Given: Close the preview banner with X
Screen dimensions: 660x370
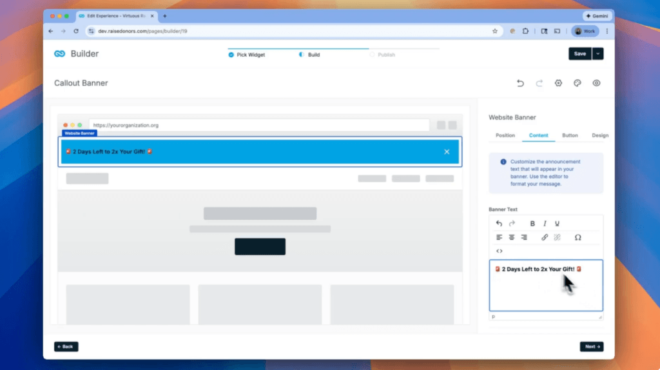Looking at the screenshot, I should (x=447, y=152).
